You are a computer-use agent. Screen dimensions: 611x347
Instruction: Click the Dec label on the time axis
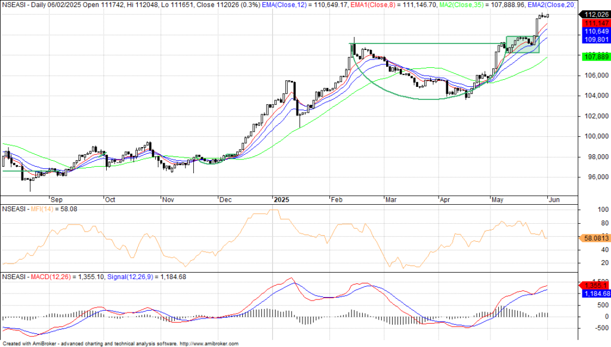[x=226, y=200]
